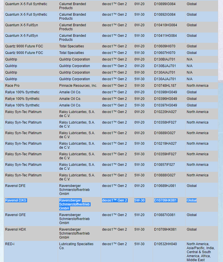Click the Race Pro brand cell
The image size is (223, 262).
tap(12, 86)
